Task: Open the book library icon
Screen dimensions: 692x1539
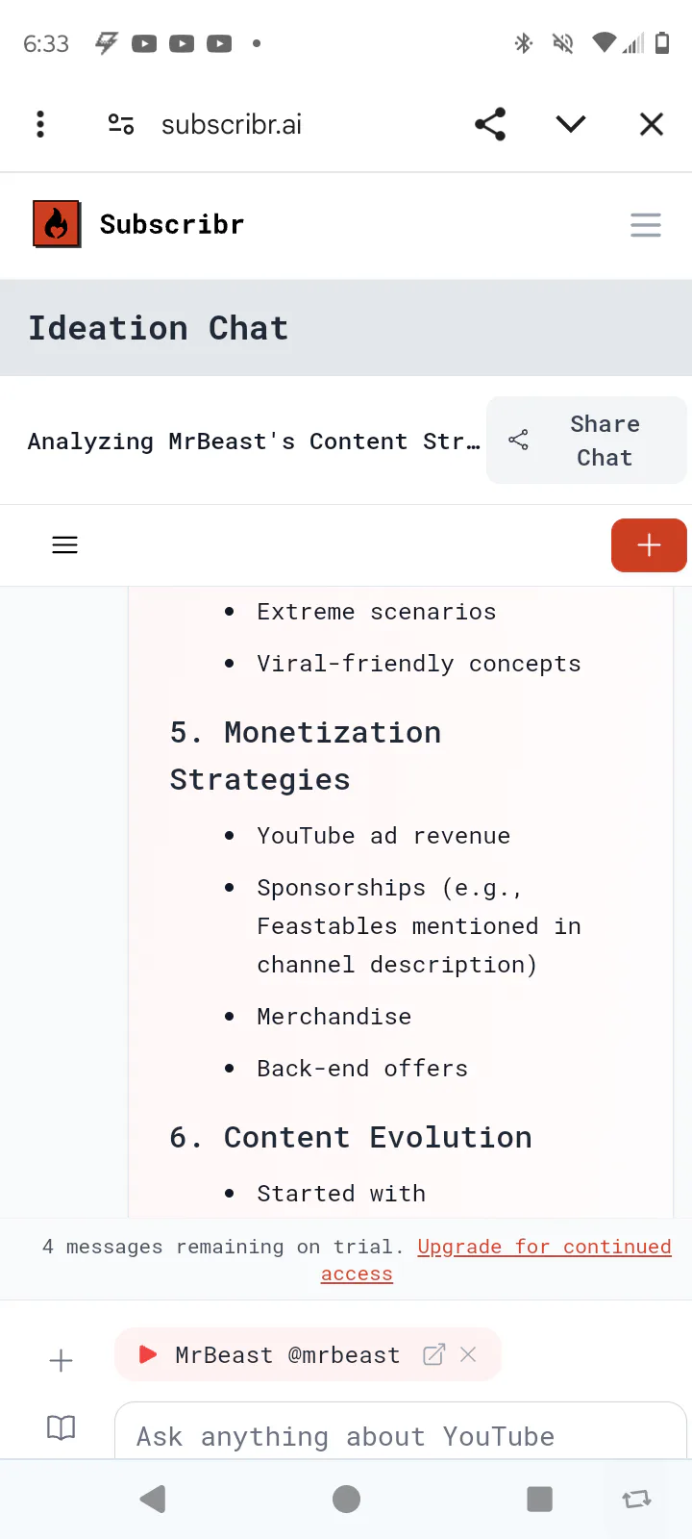Action: click(x=61, y=1427)
